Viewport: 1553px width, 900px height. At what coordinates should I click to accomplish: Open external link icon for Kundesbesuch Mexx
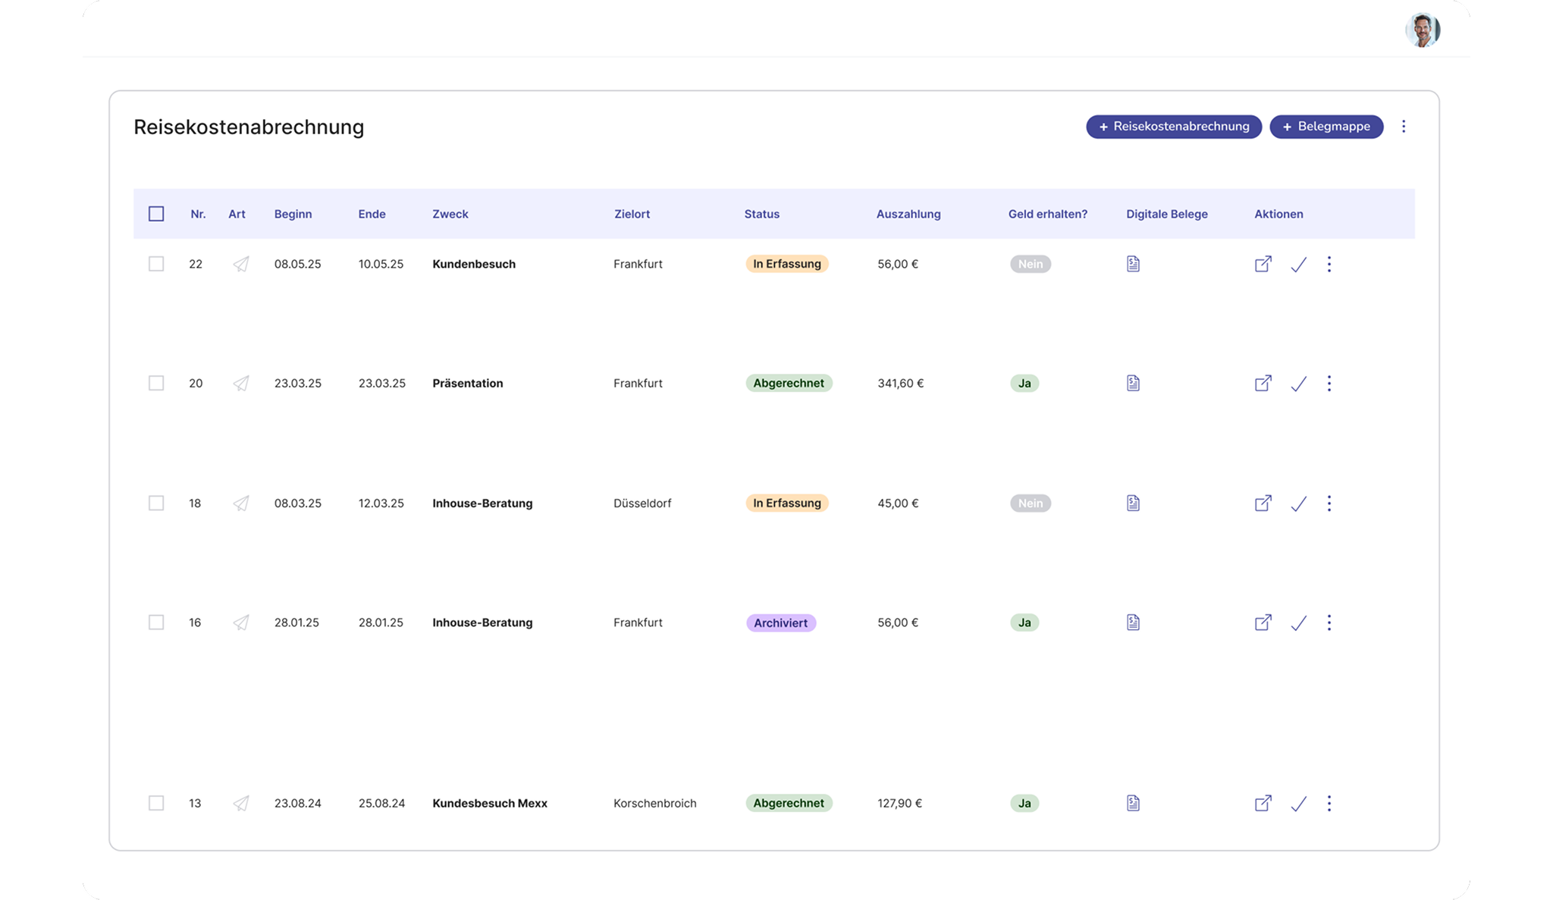coord(1263,803)
